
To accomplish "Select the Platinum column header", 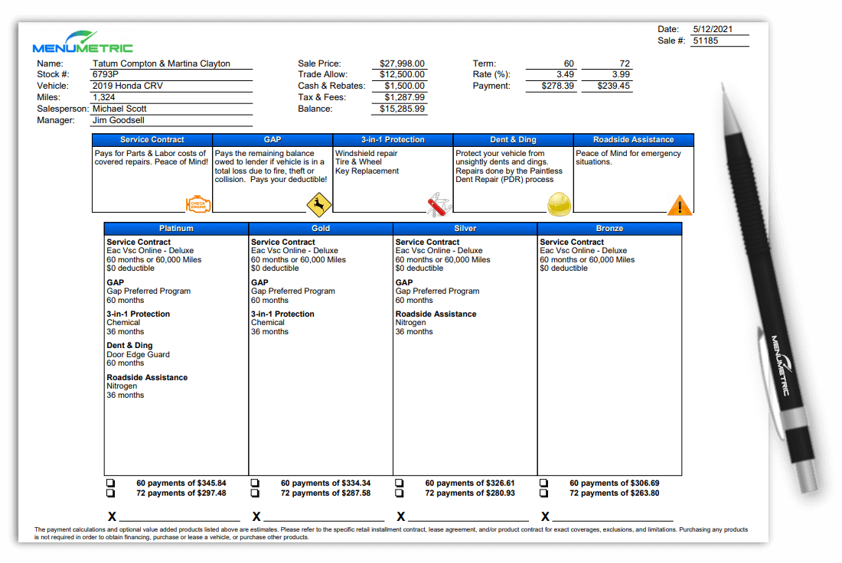I will [x=176, y=228].
